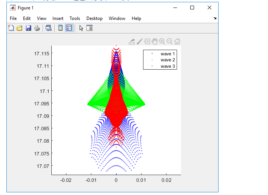Toggle Data Tips tool on axes toolbar

(147, 41)
